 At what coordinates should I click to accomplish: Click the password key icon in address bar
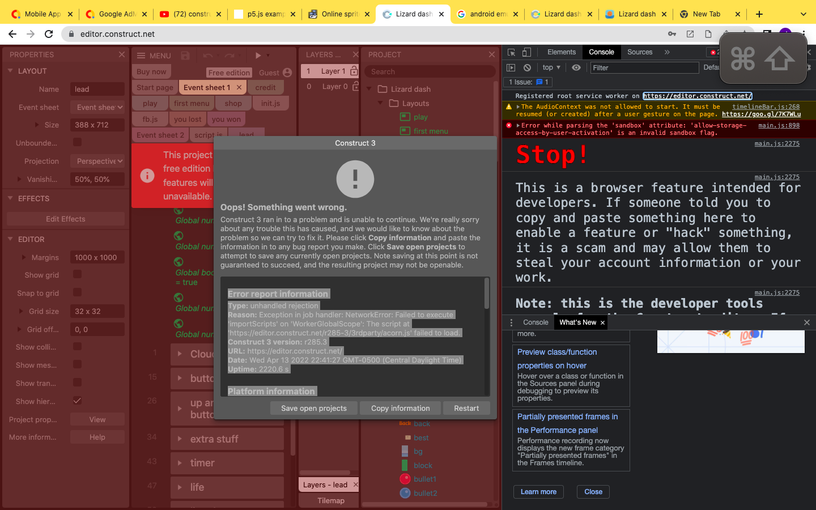672,34
